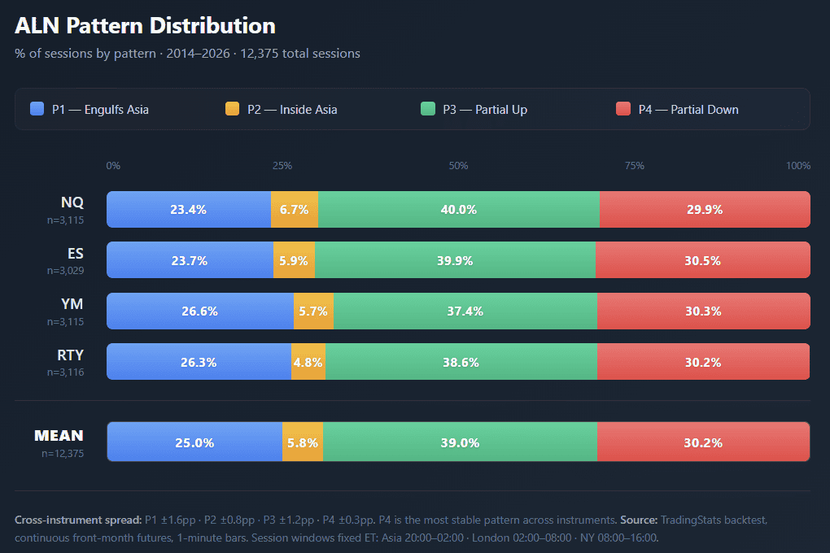Select the YM 26.6% blue bar segment

[200, 311]
